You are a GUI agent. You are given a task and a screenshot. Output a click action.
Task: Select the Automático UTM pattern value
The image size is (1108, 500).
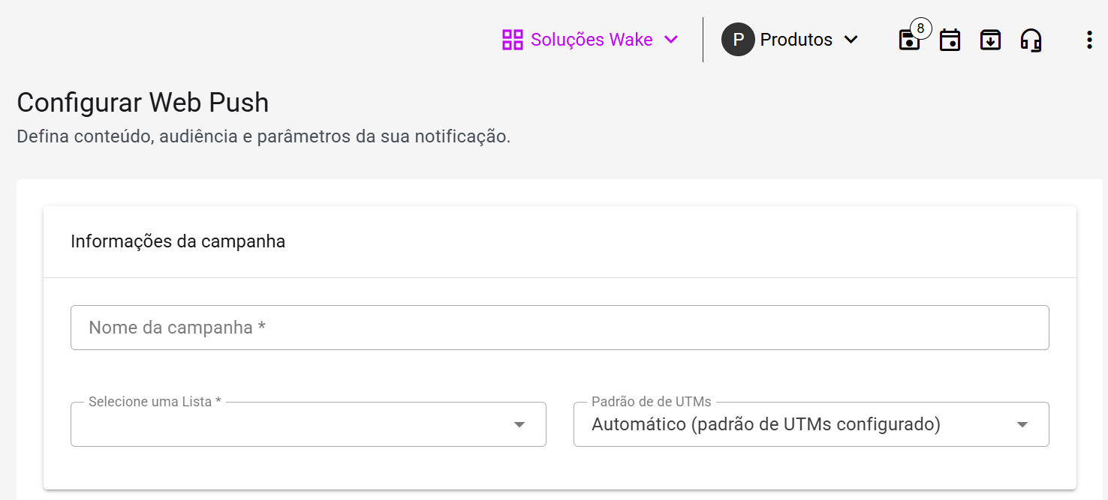766,425
